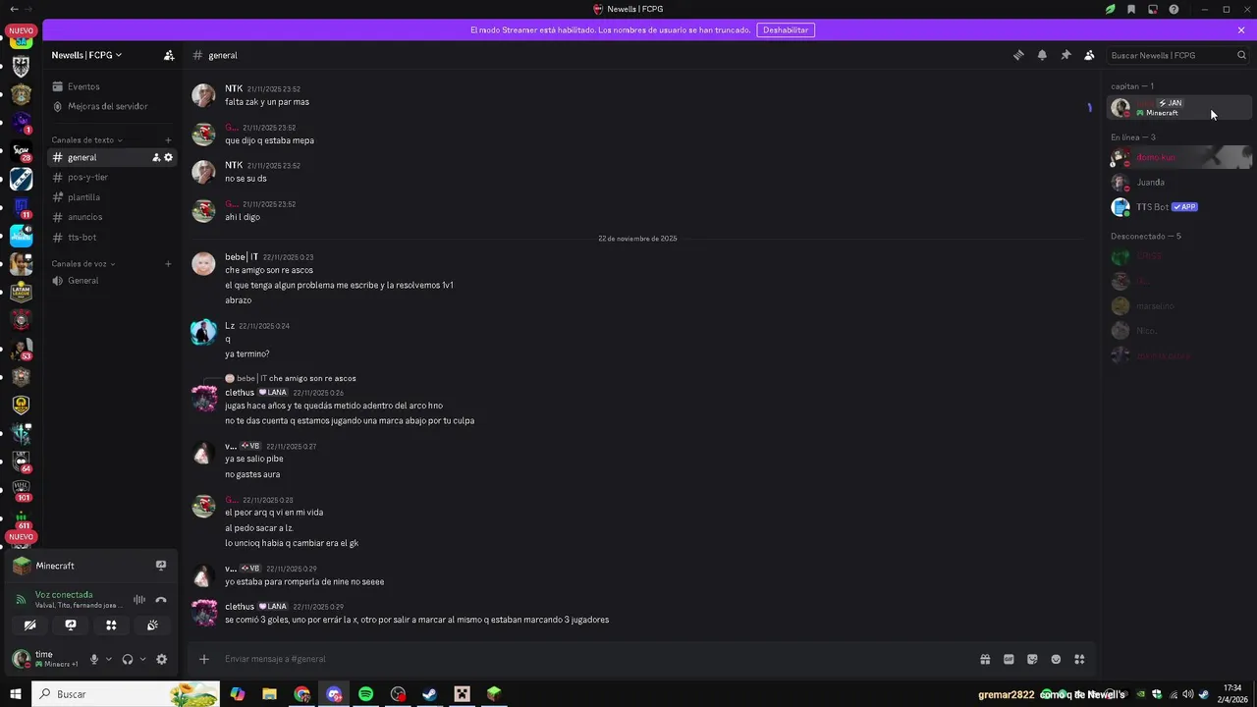The height and width of the screenshot is (707, 1257).
Task: Click Lz's avatar in the chat
Action: [x=203, y=332]
